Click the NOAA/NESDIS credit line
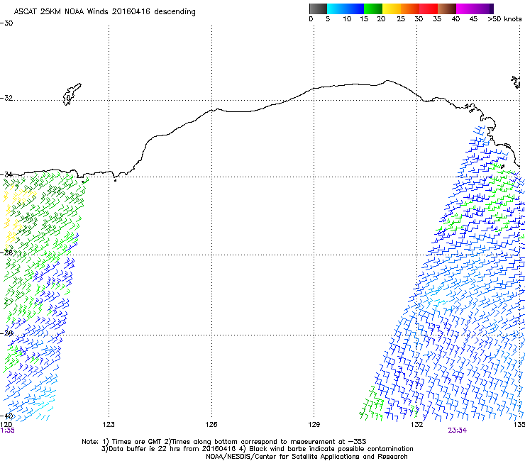The image size is (525, 461). [306, 456]
